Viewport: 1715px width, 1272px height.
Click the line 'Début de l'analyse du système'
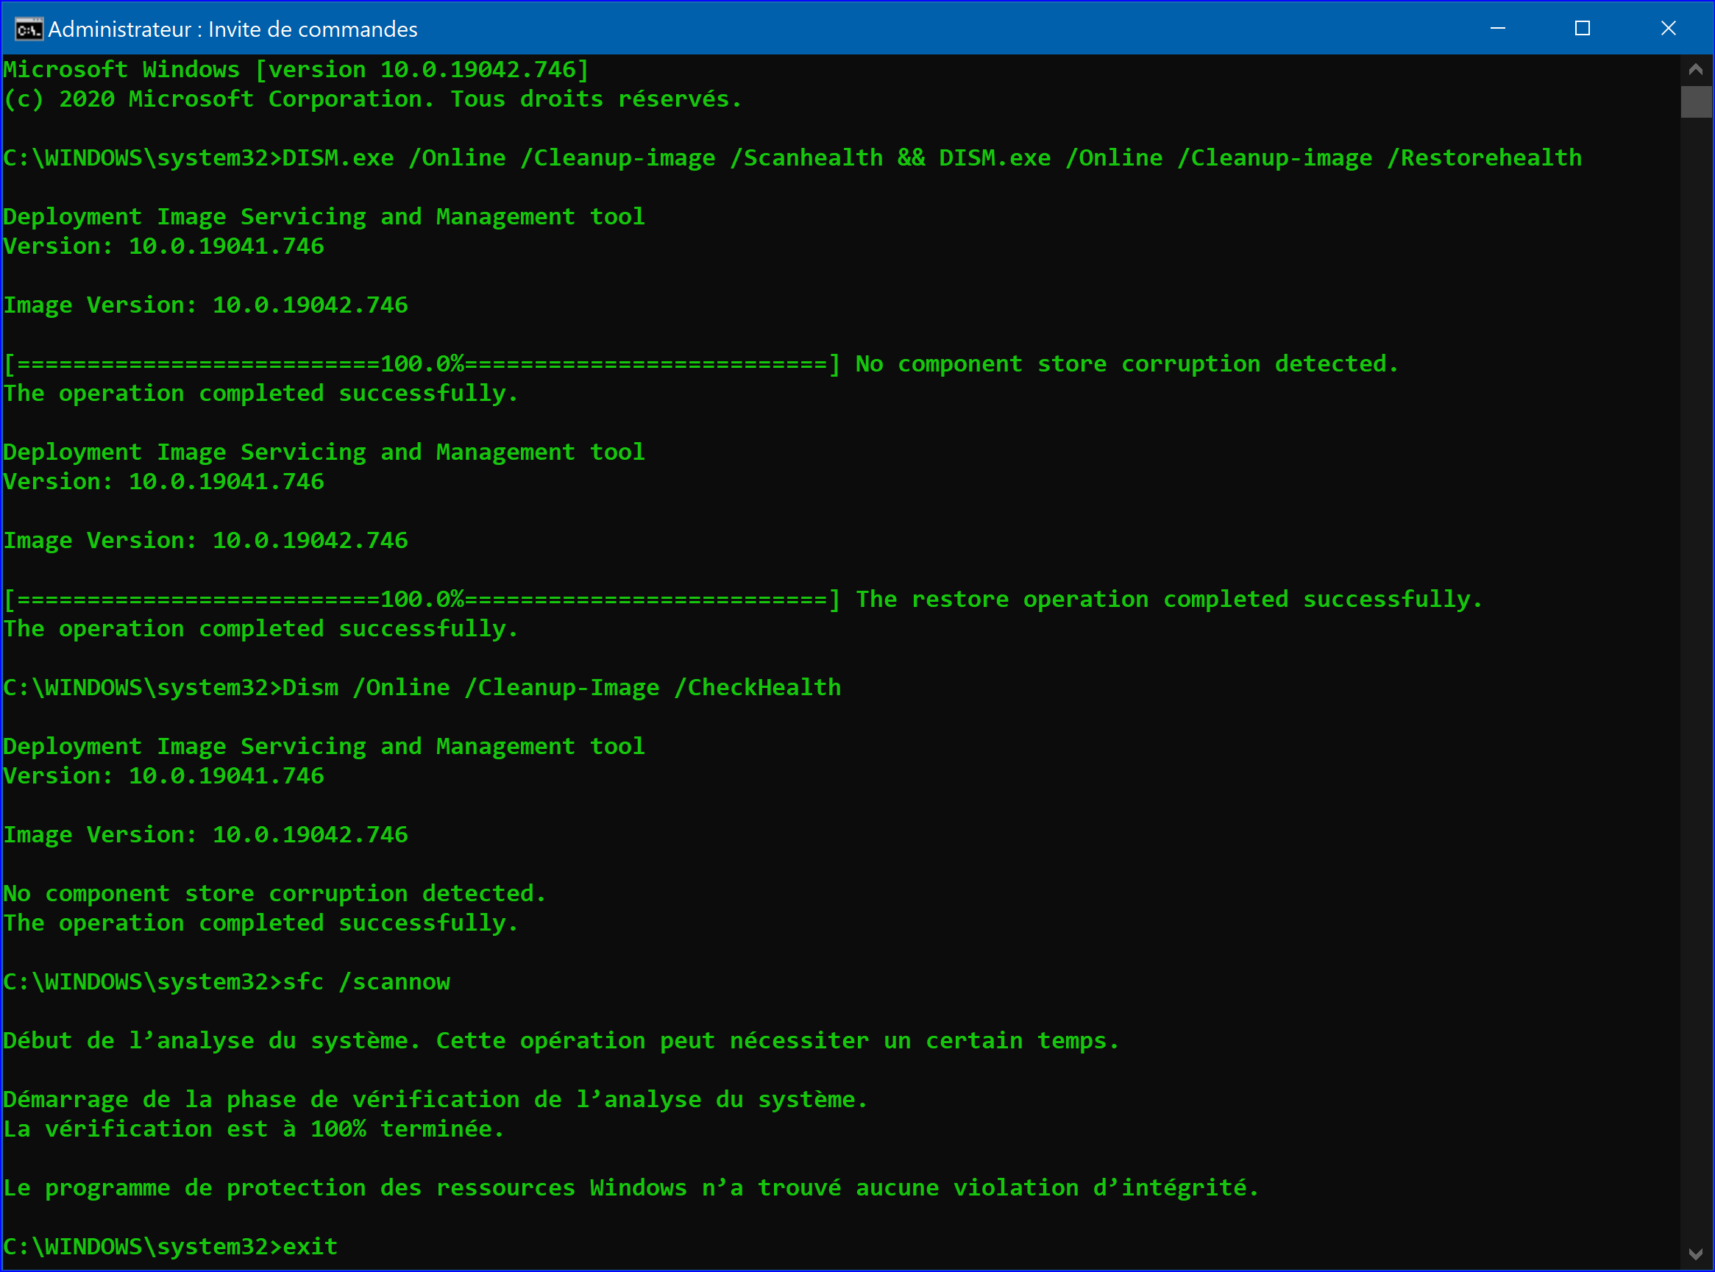(x=561, y=1040)
